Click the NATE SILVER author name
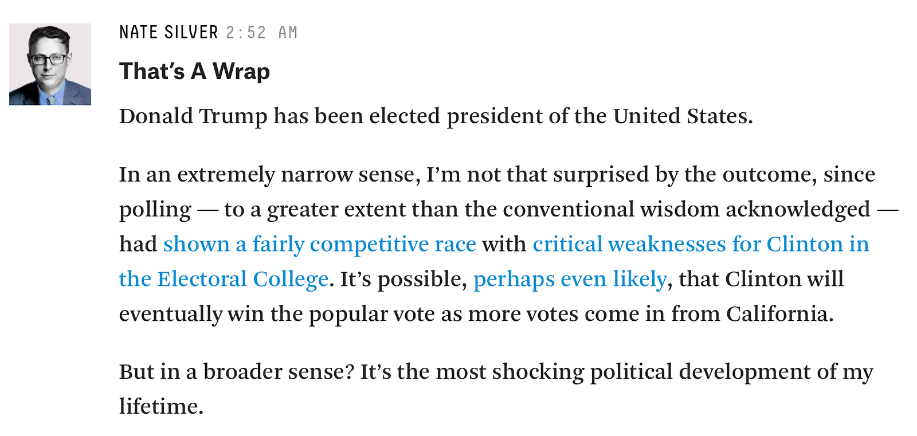Screen dimensions: 917x436 click(x=168, y=33)
